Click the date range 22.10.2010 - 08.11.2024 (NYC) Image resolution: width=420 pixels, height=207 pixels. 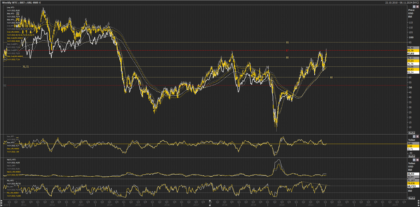click(x=402, y=2)
